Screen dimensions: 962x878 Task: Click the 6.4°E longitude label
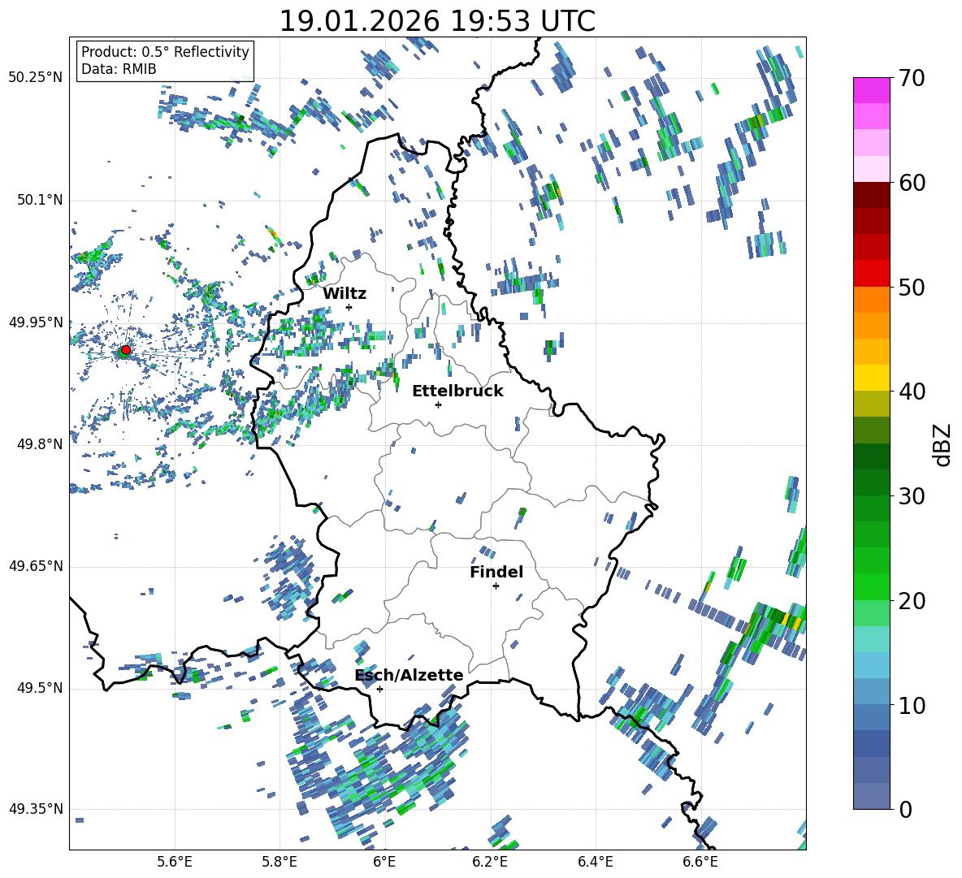pos(595,862)
